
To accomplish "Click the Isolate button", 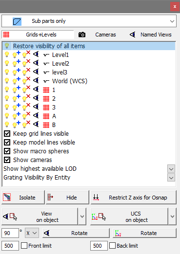I will point(23,198).
